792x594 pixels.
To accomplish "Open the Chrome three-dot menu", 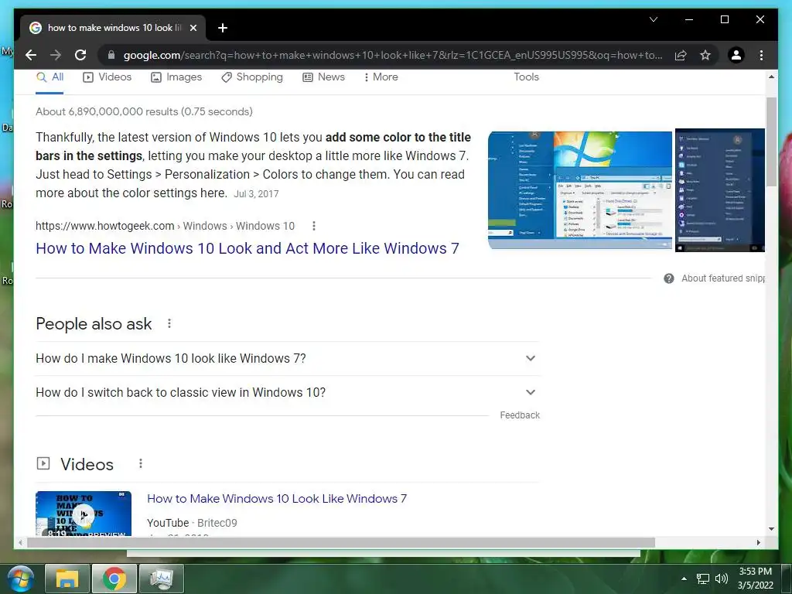I will (761, 55).
